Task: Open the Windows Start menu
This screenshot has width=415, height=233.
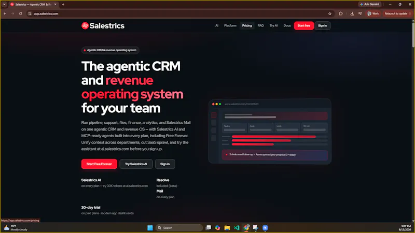Action: click(150, 228)
